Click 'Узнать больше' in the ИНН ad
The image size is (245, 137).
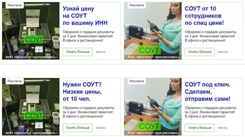click(x=77, y=52)
